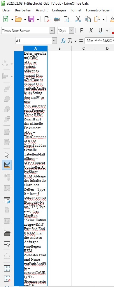Toggle the print preview icon
Screen dimensions: 114x287
coord(66,19)
